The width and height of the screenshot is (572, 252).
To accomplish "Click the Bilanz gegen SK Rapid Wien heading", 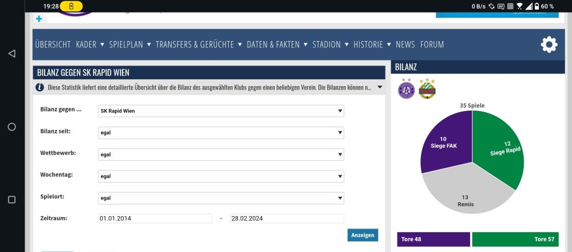I will 83,73.
